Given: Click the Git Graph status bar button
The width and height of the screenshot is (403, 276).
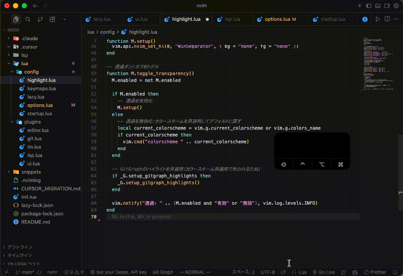Looking at the screenshot, I should (163, 272).
